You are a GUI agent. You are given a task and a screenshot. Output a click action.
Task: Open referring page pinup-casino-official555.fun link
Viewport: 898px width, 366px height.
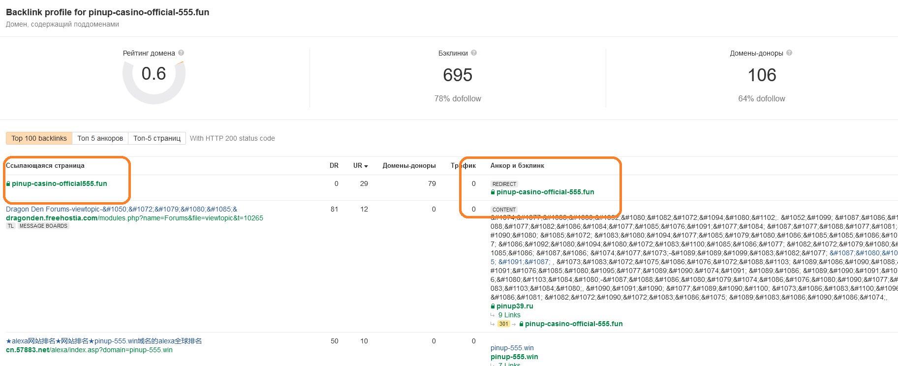pos(60,183)
